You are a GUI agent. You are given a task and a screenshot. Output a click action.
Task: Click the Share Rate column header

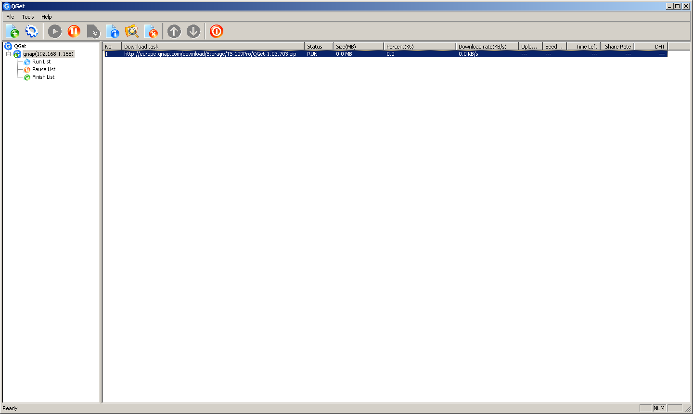coord(617,46)
